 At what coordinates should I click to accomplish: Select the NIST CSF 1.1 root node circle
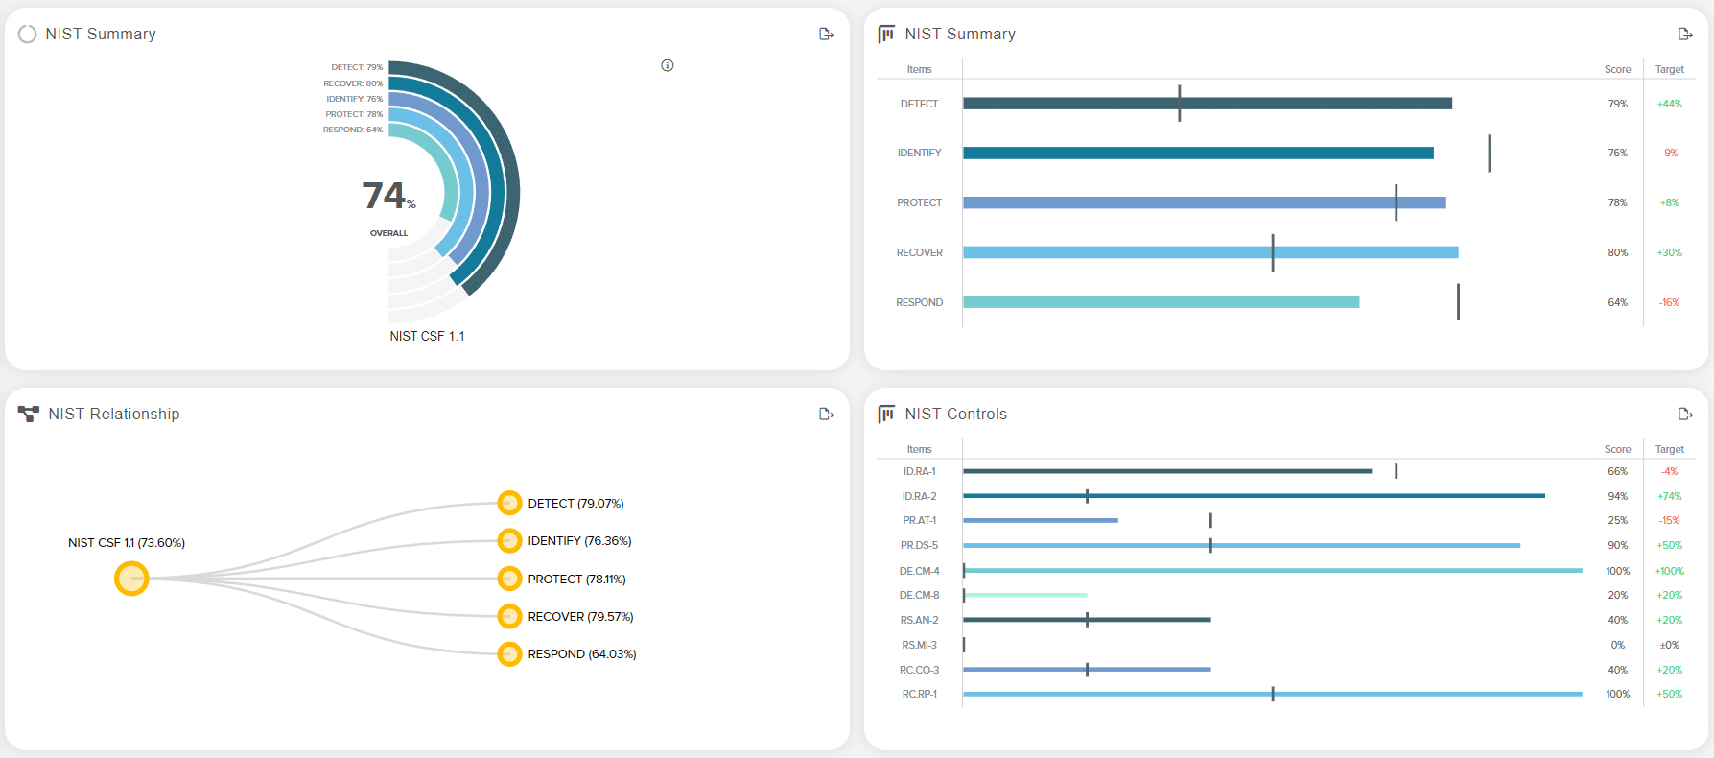[131, 579]
